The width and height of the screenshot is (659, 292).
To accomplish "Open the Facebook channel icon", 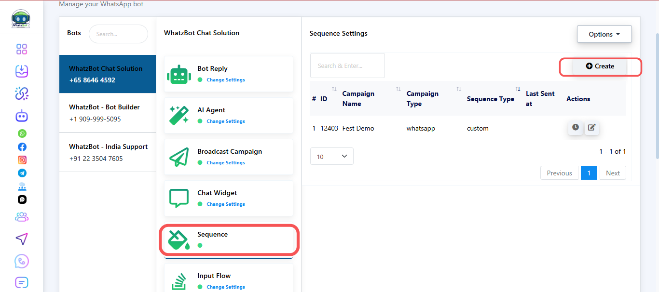I will pos(22,147).
